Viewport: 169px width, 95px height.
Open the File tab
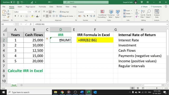(4, 7)
